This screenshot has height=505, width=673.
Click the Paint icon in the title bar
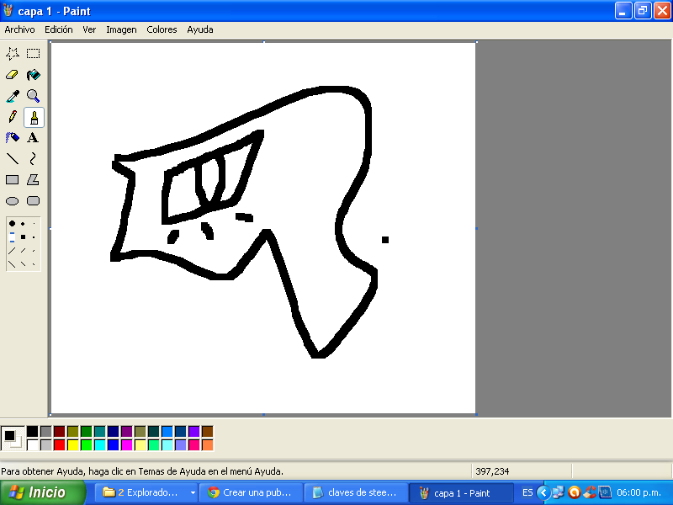click(x=8, y=10)
